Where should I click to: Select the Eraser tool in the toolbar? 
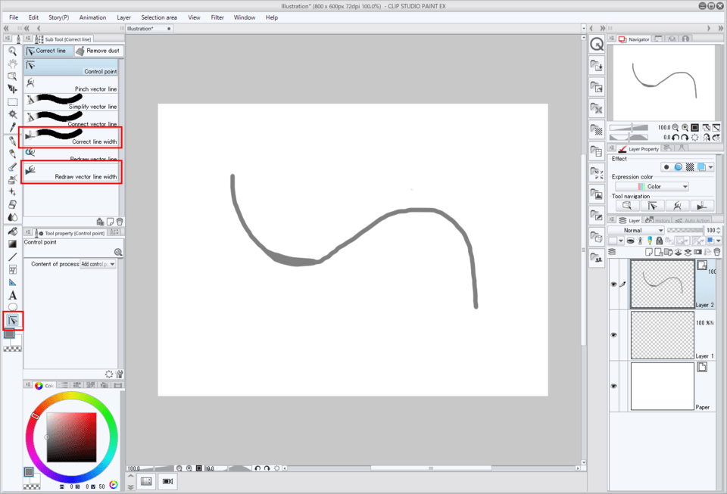[x=14, y=204]
